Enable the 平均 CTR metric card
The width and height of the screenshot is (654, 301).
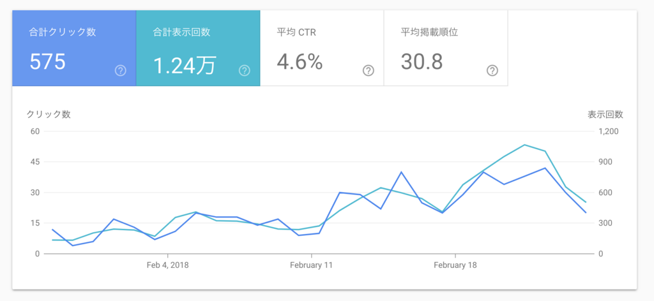coord(322,48)
